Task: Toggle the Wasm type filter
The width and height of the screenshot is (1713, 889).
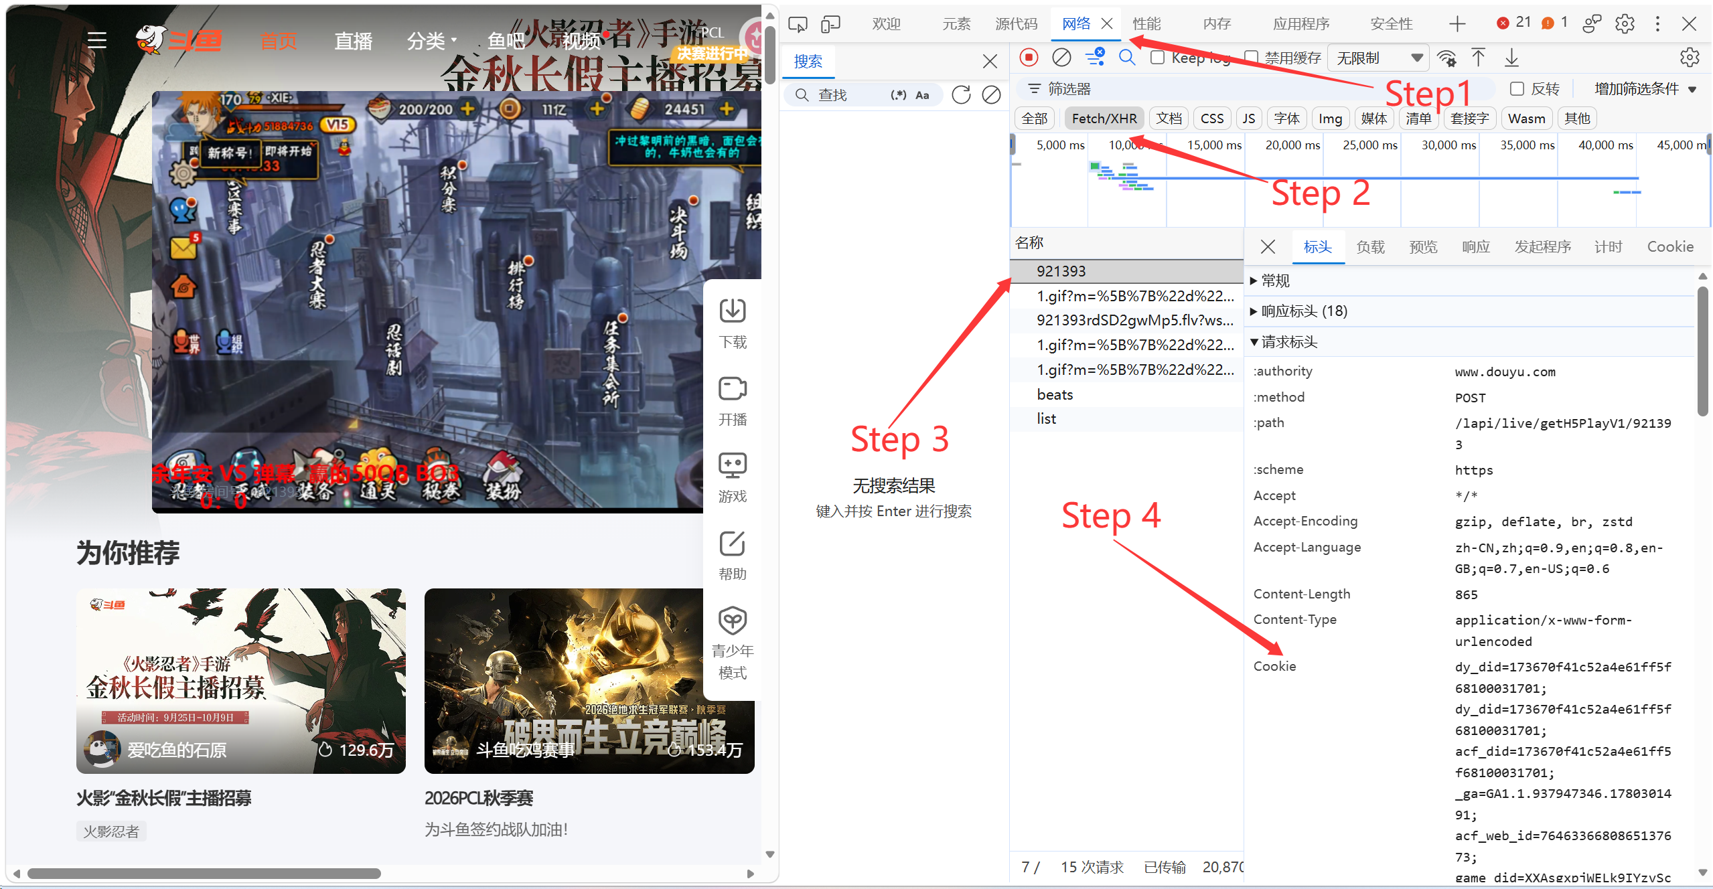Action: pyautogui.click(x=1527, y=118)
